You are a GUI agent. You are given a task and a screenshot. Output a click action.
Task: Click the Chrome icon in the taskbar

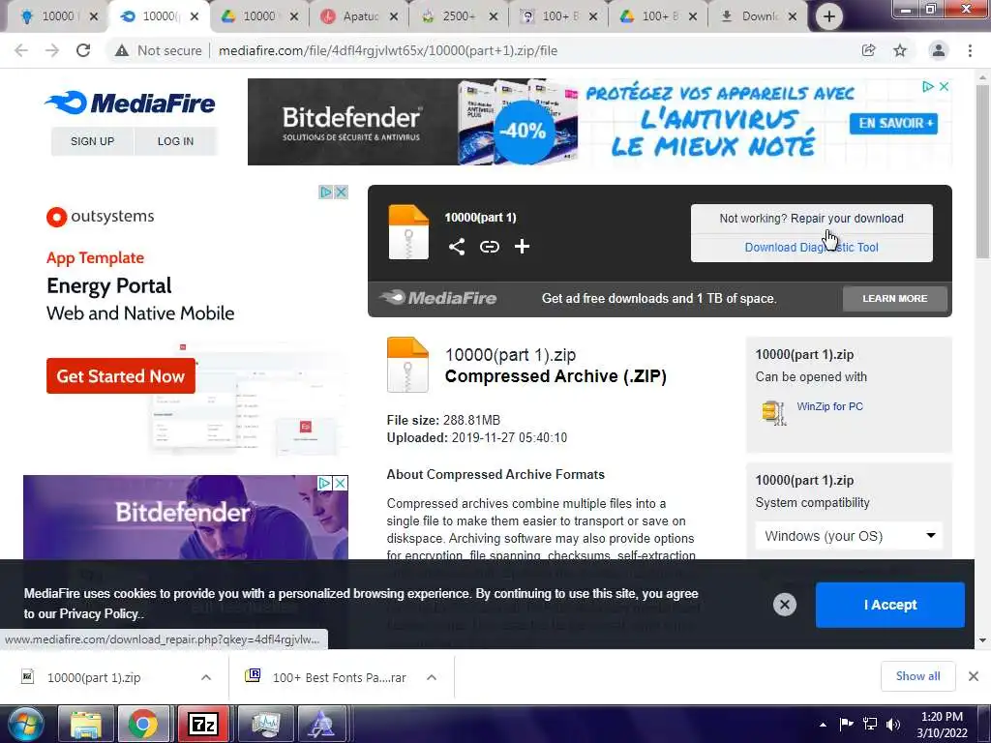(143, 724)
